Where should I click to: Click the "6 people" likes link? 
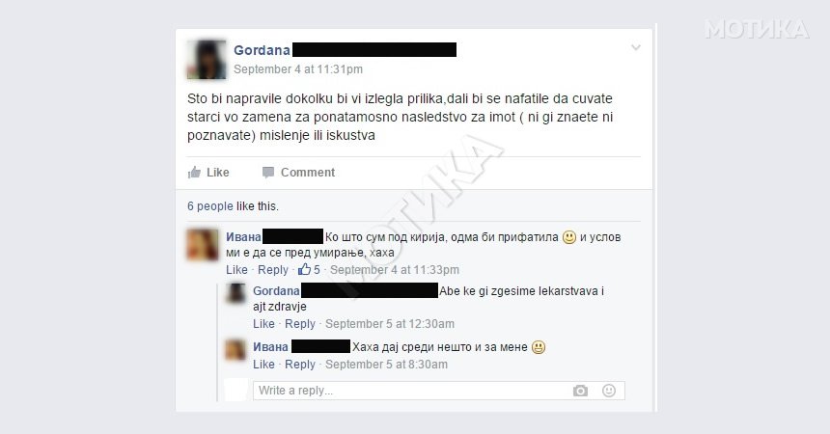tap(210, 205)
